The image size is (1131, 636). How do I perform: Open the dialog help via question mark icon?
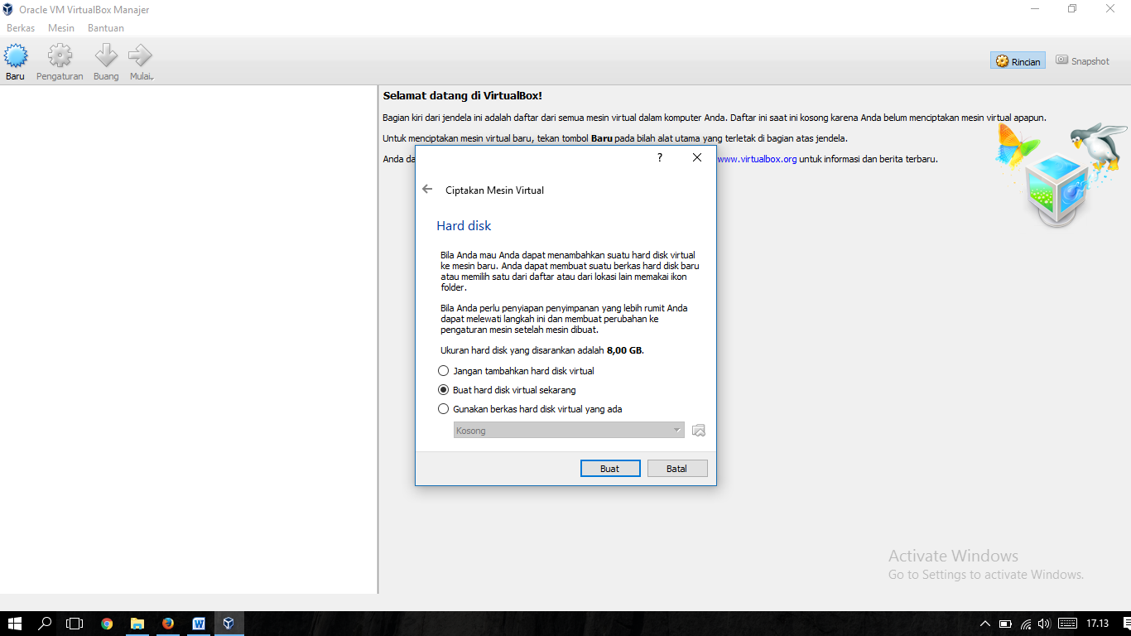coord(658,157)
